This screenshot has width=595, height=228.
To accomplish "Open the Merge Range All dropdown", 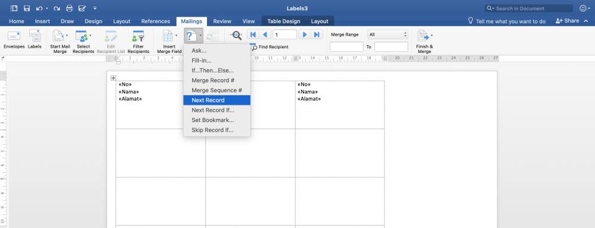I will [x=388, y=35].
